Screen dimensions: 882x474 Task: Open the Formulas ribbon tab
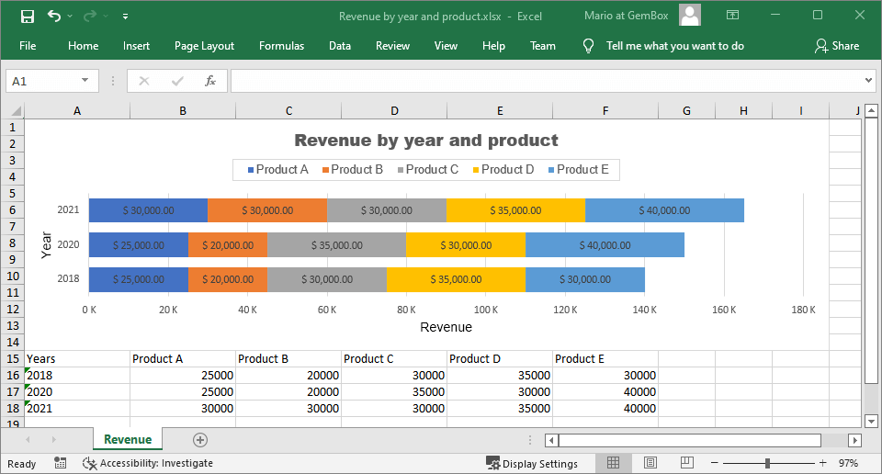click(281, 46)
